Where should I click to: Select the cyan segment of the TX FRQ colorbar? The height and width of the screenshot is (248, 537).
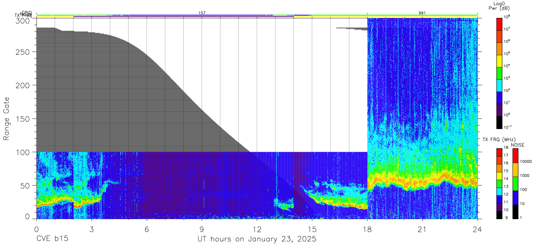(499, 192)
